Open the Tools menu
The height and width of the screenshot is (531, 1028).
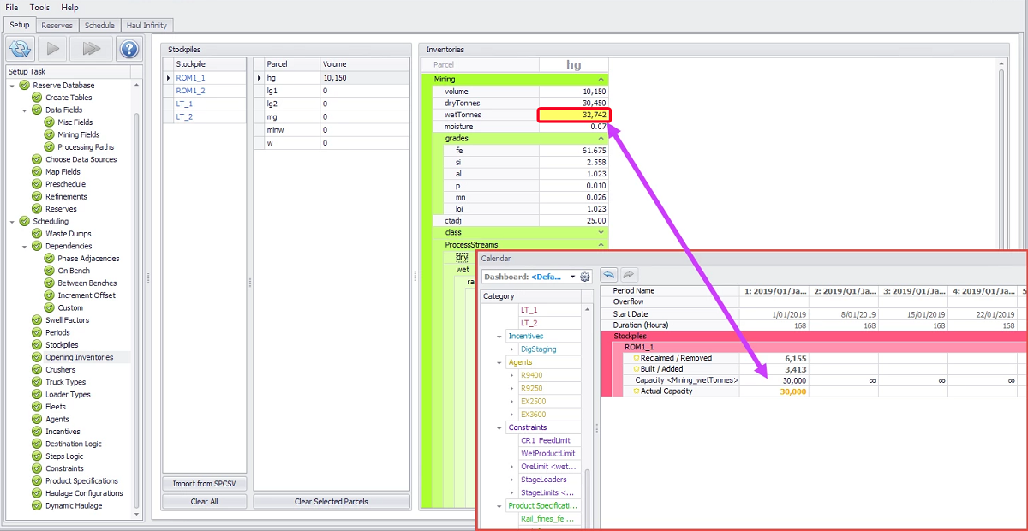point(39,8)
